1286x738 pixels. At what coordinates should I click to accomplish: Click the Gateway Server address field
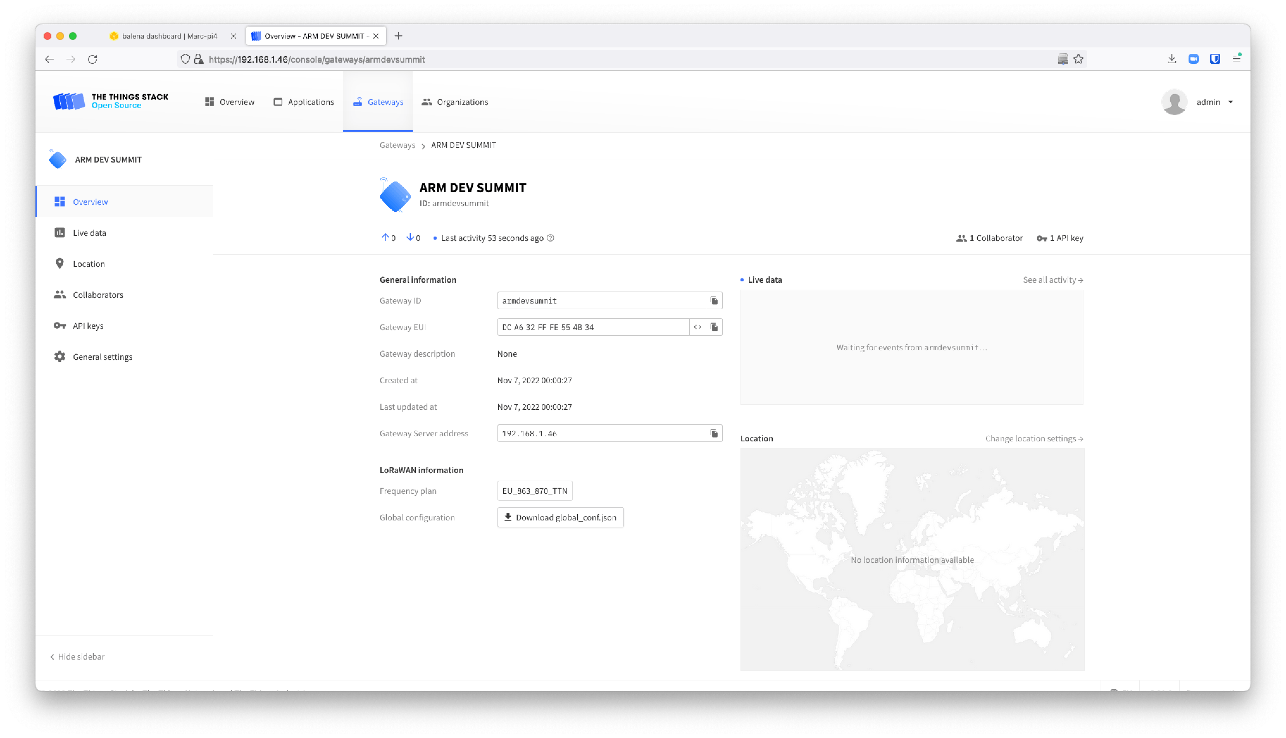(602, 434)
